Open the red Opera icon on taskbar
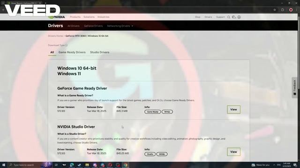Image resolution: width=300 pixels, height=168 pixels. (110, 165)
